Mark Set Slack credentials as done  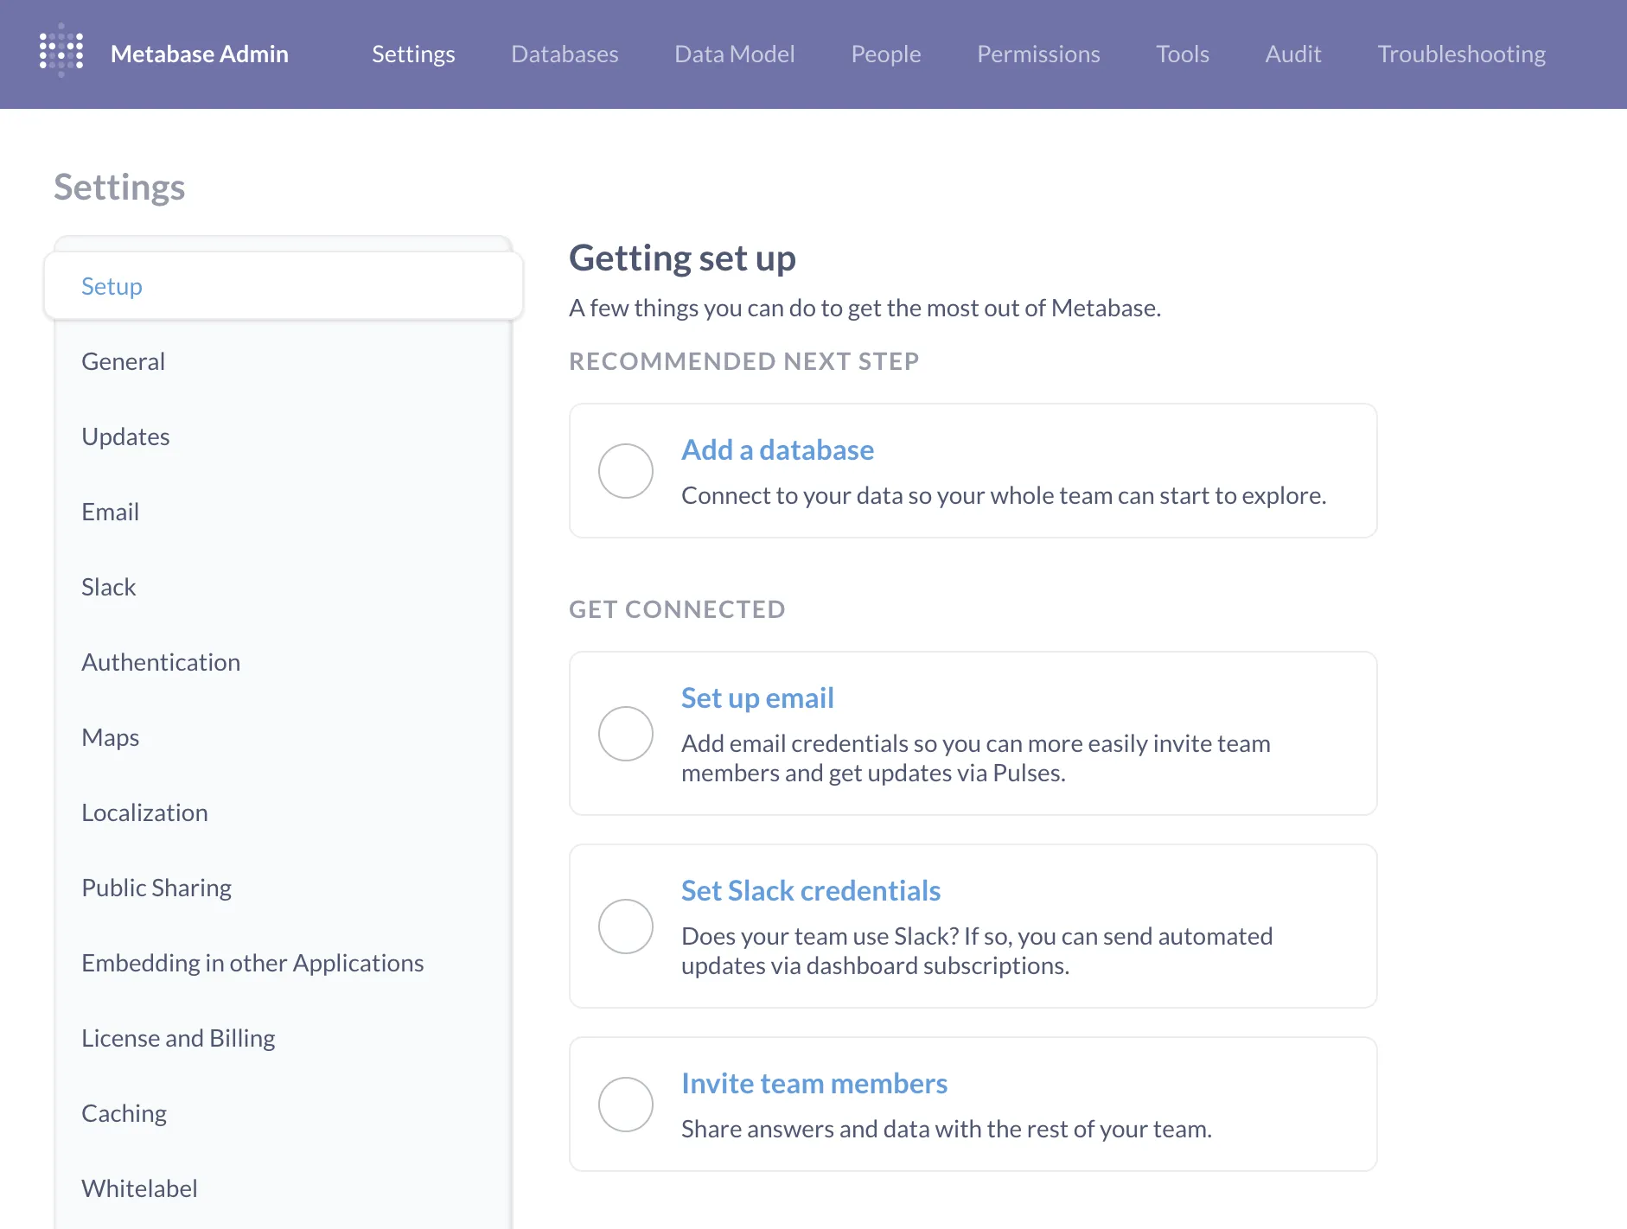(625, 927)
